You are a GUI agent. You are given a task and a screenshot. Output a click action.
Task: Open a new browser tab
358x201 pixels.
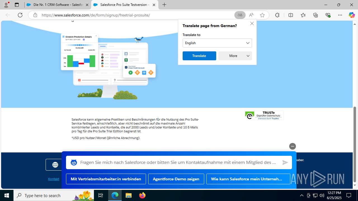pos(164,5)
